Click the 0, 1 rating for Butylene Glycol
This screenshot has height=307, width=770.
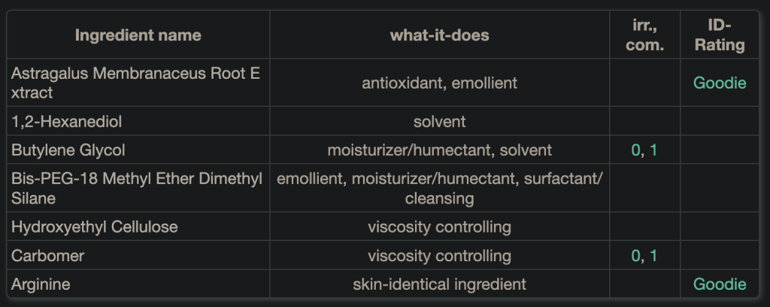click(x=644, y=150)
